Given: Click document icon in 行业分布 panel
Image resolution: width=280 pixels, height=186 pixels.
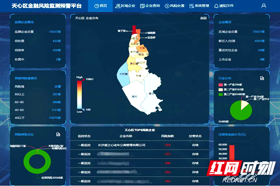Looking at the screenshot, I should pyautogui.click(x=262, y=78).
